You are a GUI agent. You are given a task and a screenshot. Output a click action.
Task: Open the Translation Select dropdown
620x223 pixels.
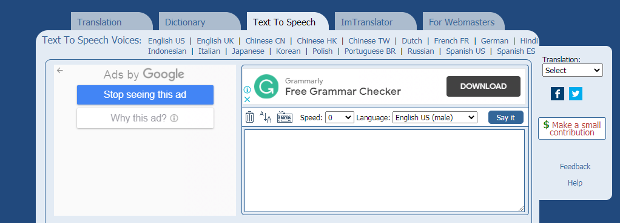click(573, 70)
